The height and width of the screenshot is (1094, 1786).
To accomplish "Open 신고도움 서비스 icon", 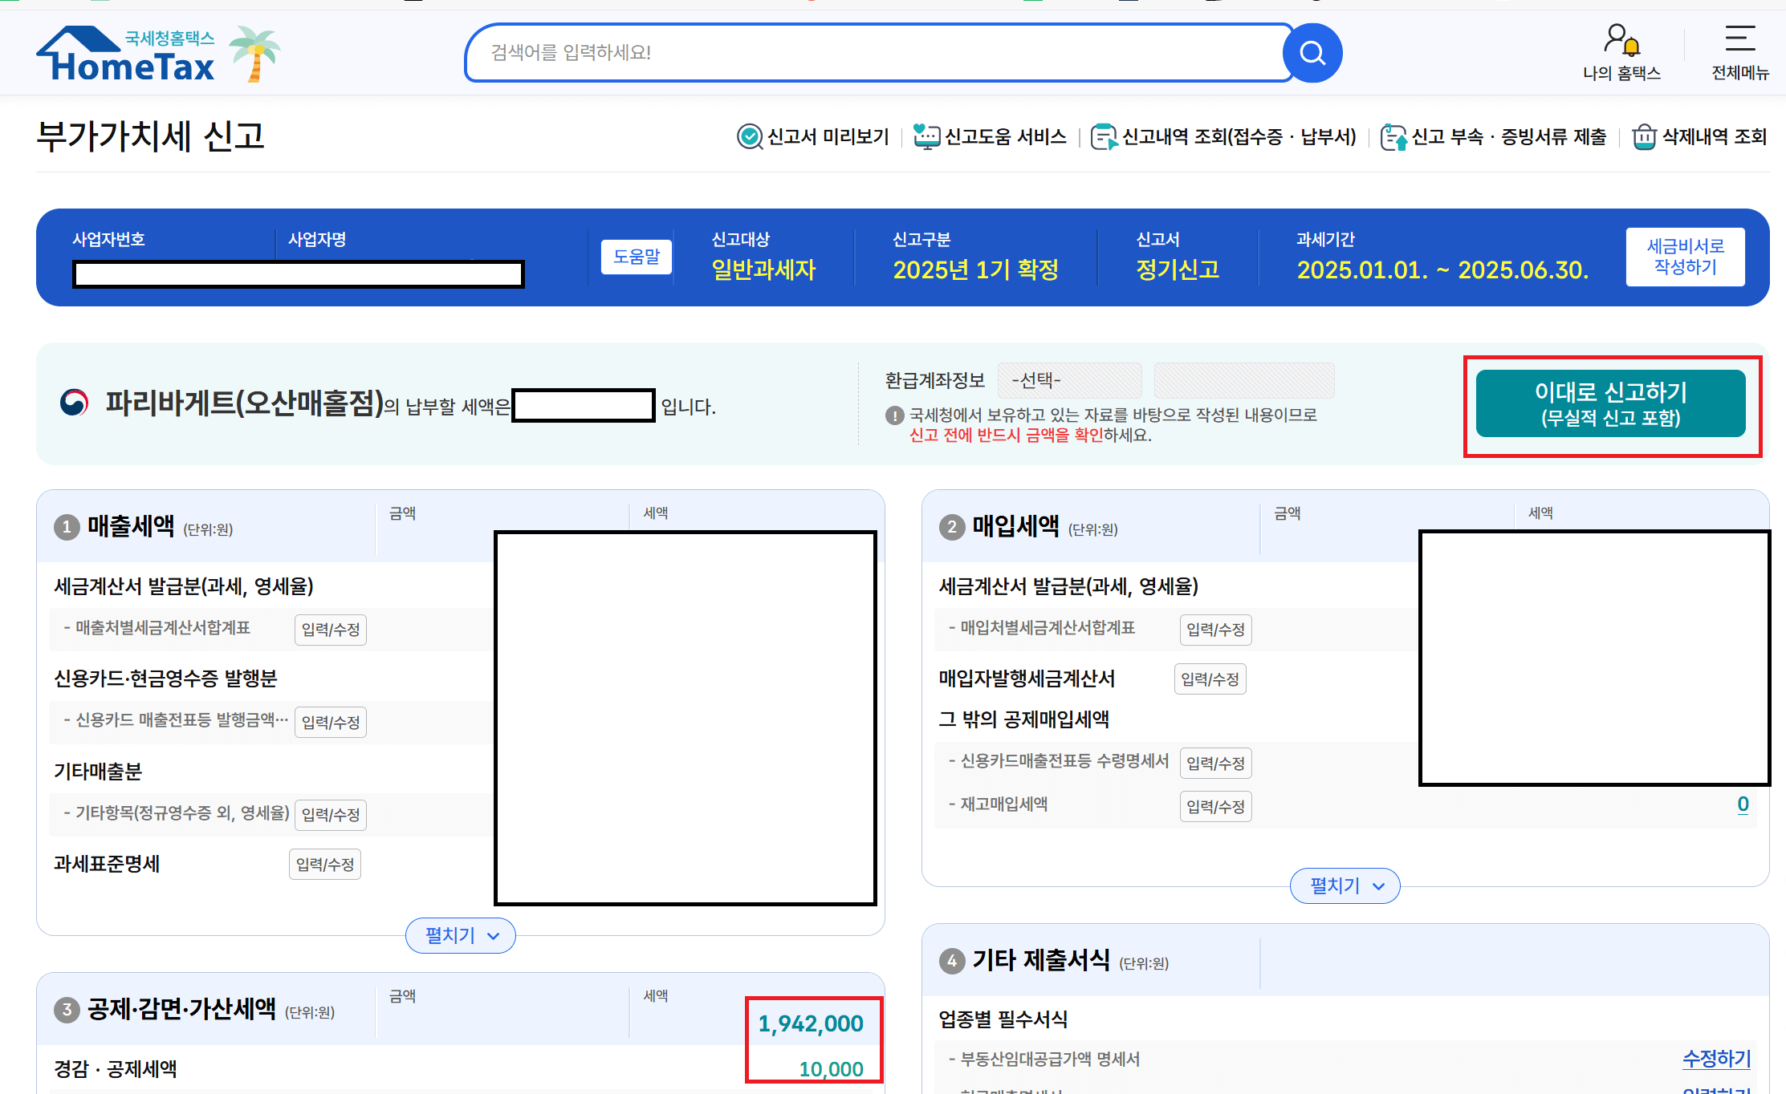I will pos(926,137).
